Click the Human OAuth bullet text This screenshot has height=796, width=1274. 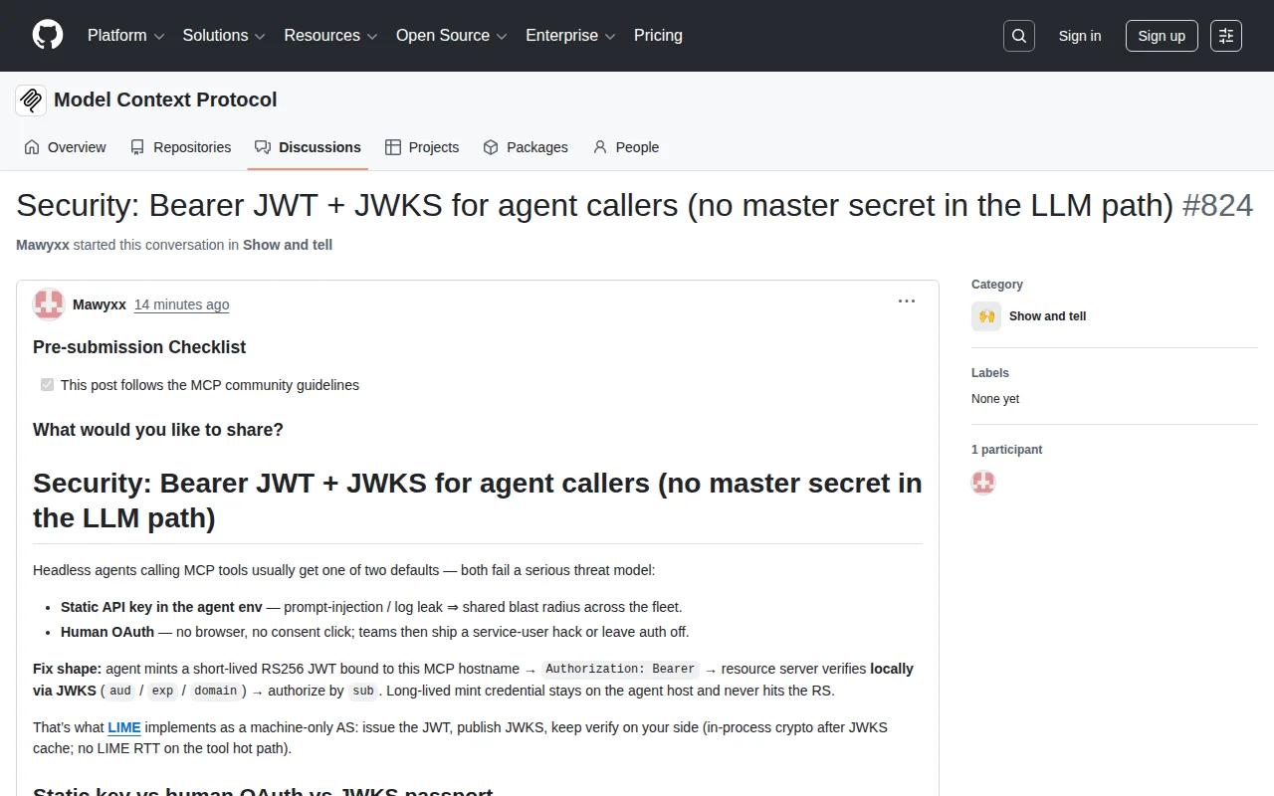107,632
